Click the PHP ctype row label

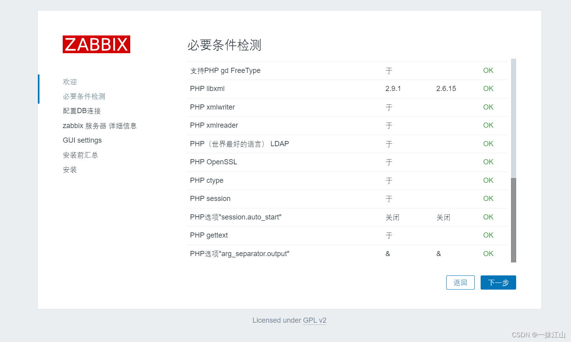point(207,180)
